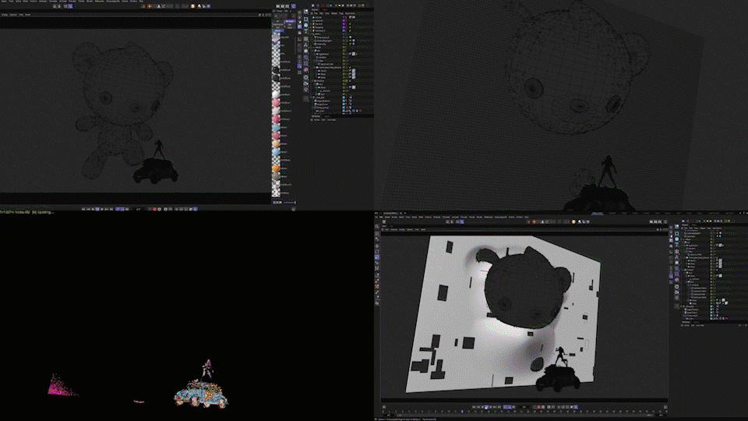
Task: Click the red Render View icon in bottom-right toolbar
Action: (529, 221)
